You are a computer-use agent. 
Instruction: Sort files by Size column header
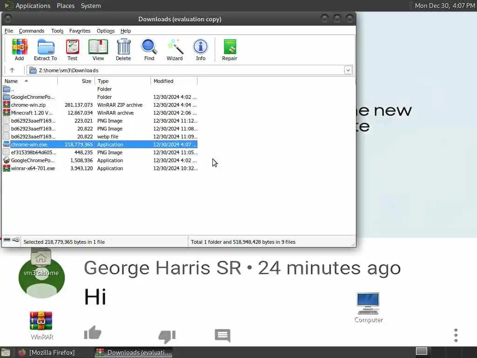(76, 81)
